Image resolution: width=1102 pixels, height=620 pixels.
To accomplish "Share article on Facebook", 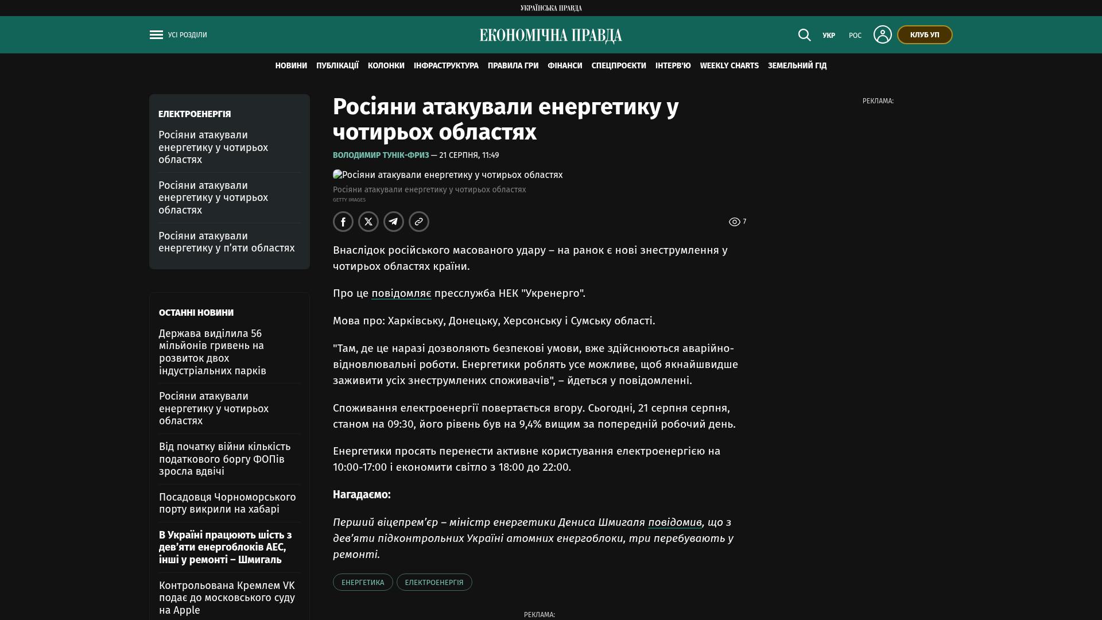I will click(x=343, y=222).
